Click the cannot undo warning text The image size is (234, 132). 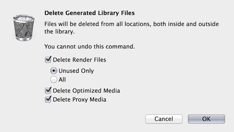point(90,47)
